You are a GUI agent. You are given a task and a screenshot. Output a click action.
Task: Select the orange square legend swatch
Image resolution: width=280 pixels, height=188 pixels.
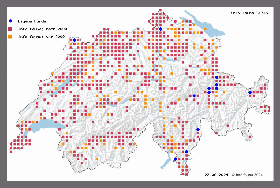point(10,36)
